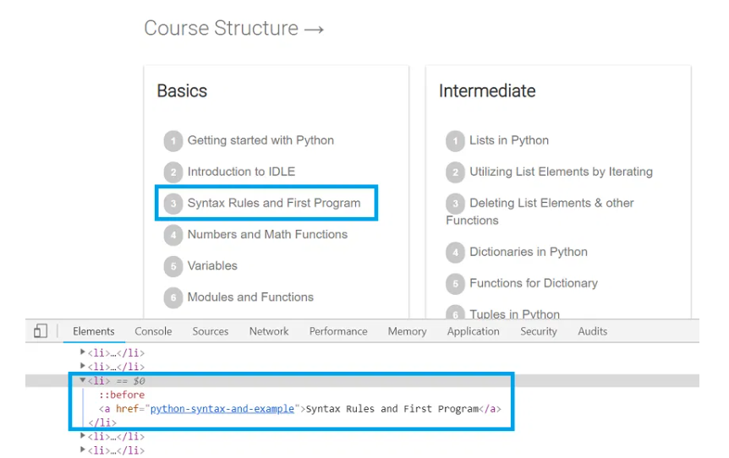Open the Application tab
This screenshot has width=729, height=458.
pos(473,331)
